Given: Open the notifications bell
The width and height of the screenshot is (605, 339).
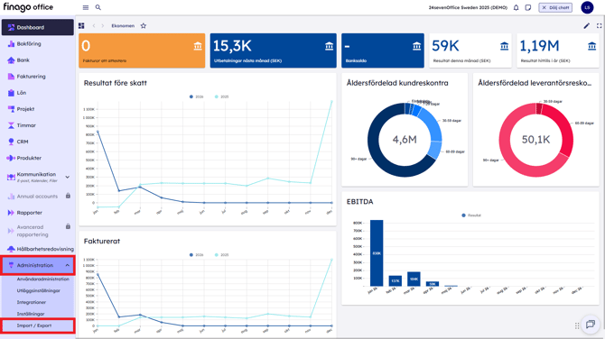Looking at the screenshot, I should [516, 7].
